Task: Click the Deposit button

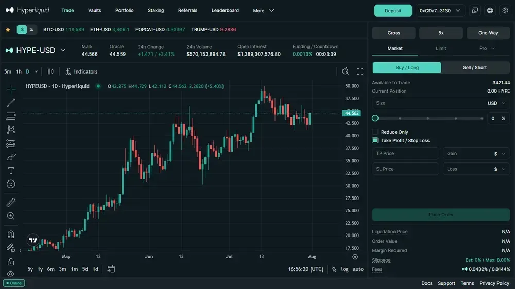Action: point(393,10)
